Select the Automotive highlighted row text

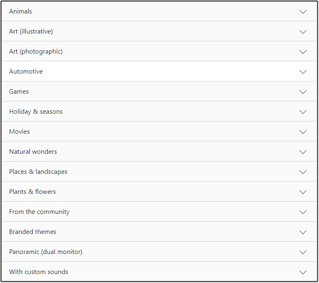click(x=26, y=72)
